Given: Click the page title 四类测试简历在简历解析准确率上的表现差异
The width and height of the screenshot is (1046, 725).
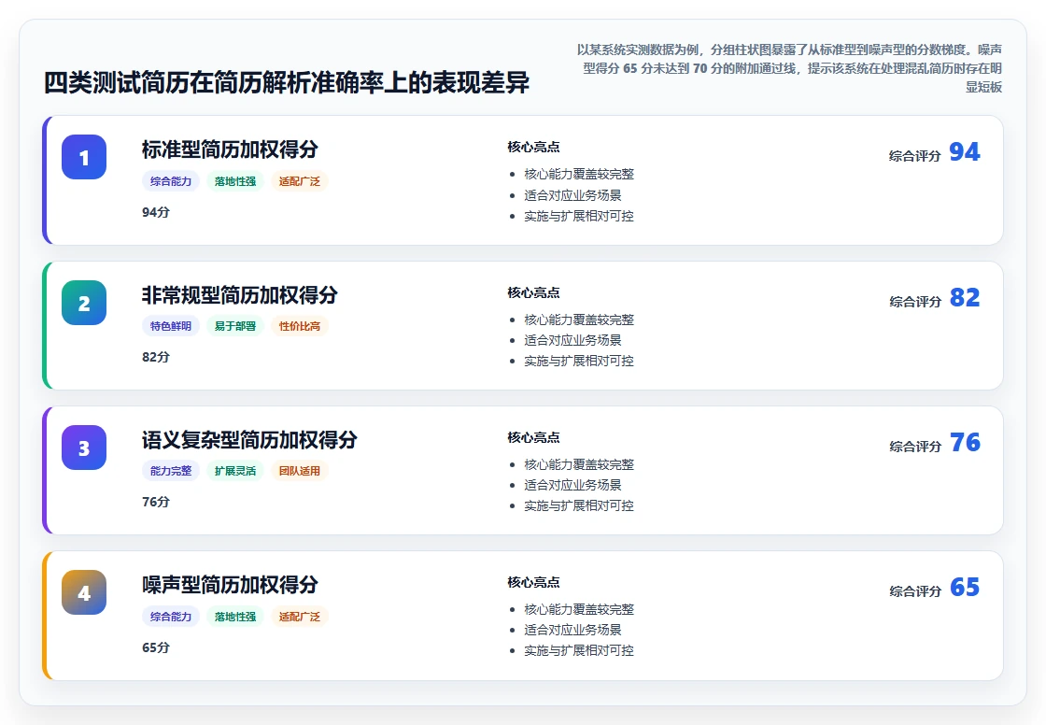Looking at the screenshot, I should (x=287, y=83).
